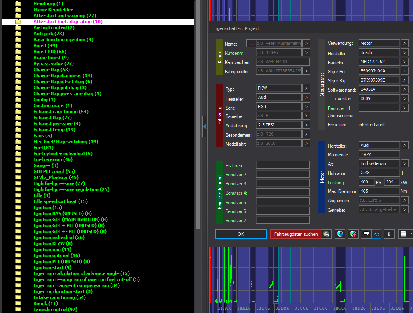Open the arrow next to Softwarestand 040514
The width and height of the screenshot is (413, 313).
click(x=405, y=90)
